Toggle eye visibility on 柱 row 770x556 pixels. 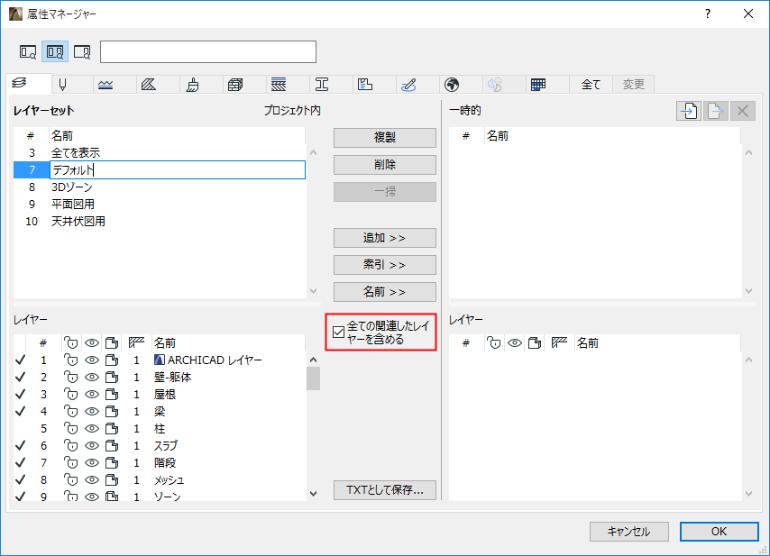pyautogui.click(x=92, y=428)
